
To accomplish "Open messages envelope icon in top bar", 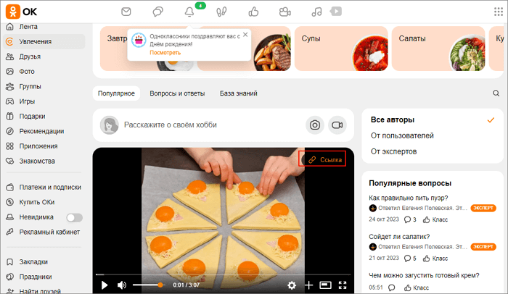I will pyautogui.click(x=126, y=12).
